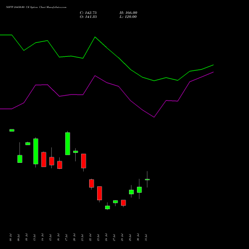Viewport: 249px width, 249px height.
Task: Click the 29 Jul date axis label
Action: (x=130, y=238)
